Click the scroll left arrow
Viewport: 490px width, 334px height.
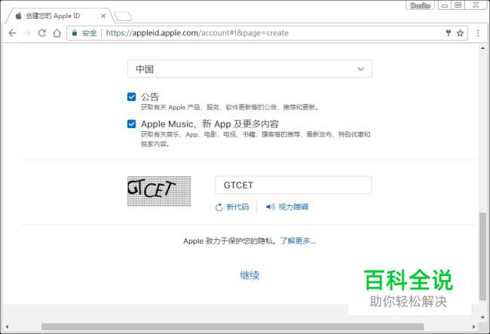[7, 326]
